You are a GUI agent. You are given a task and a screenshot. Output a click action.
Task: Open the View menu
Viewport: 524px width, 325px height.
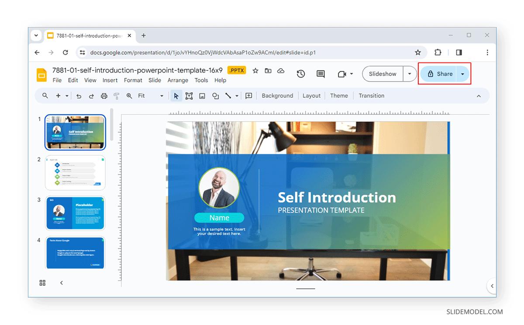coord(90,80)
